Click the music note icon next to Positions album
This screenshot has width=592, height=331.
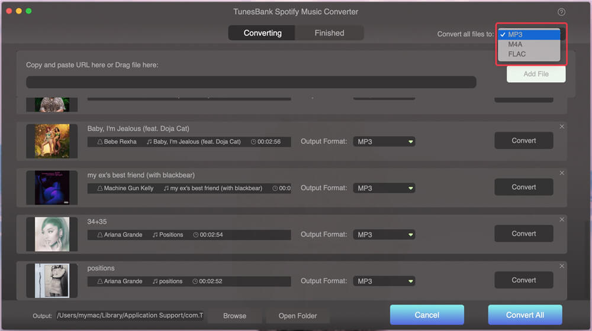coord(155,235)
